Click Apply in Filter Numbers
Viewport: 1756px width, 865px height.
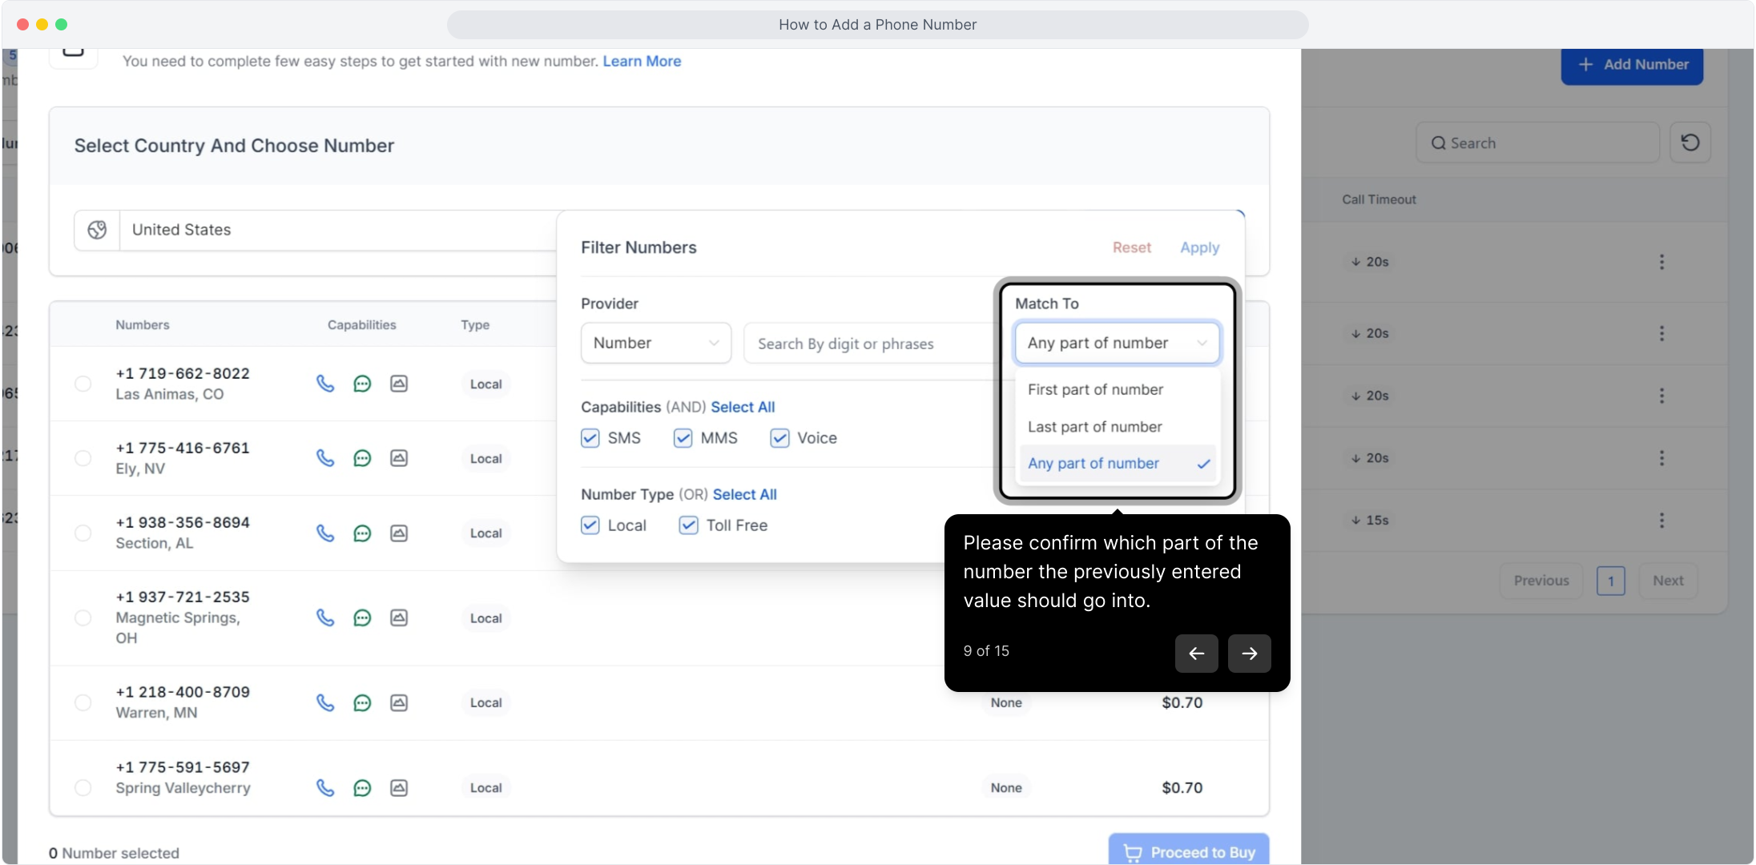point(1200,247)
